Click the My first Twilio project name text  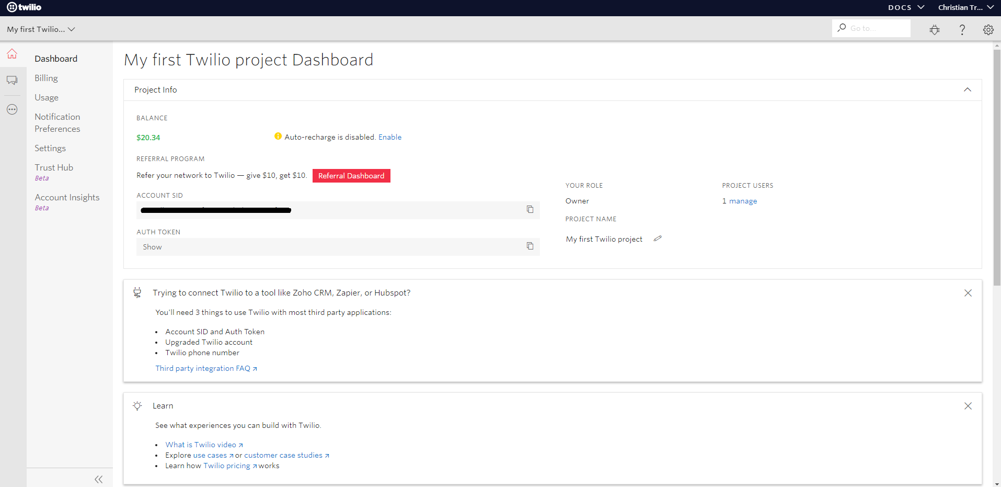(x=604, y=239)
